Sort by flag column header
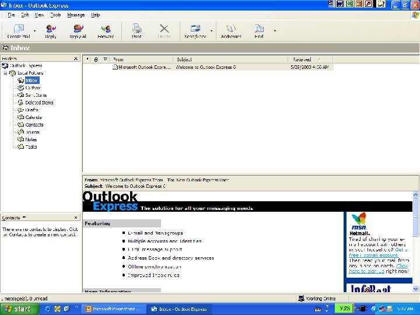This screenshot has width=420, height=315. [x=105, y=60]
